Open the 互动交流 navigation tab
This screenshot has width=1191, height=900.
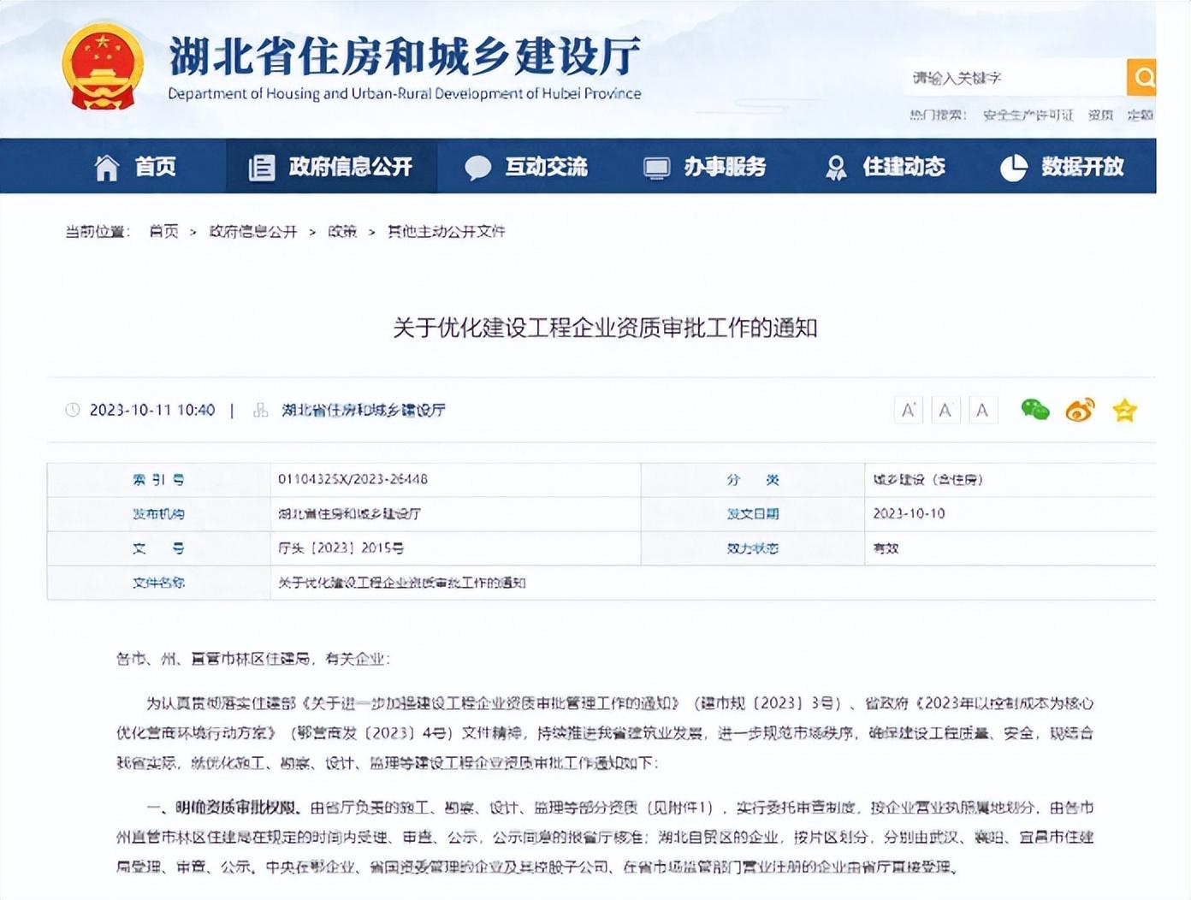[x=526, y=167]
